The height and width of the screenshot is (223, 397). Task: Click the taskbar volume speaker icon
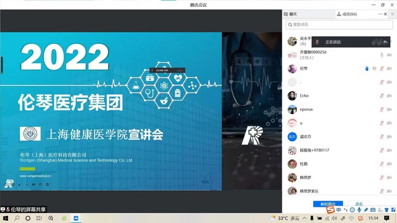pos(334,218)
